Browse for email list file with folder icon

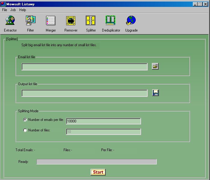point(155,66)
